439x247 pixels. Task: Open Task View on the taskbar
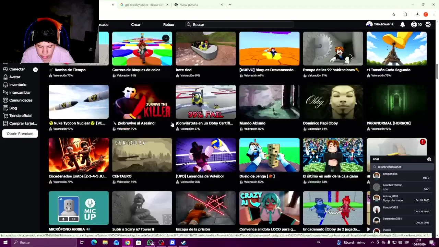(x=82, y=243)
